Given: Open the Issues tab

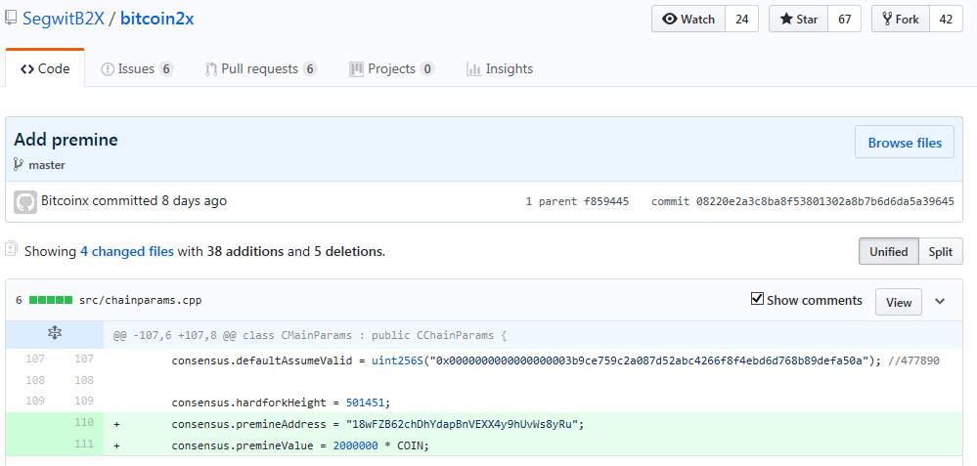Looking at the screenshot, I should (137, 68).
